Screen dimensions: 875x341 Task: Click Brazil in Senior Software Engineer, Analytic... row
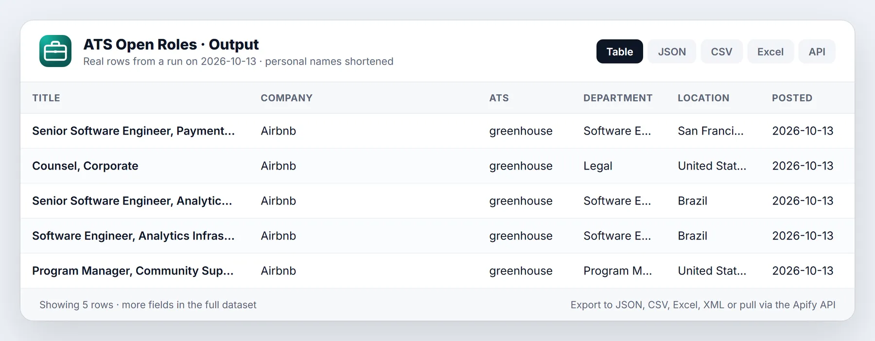692,201
